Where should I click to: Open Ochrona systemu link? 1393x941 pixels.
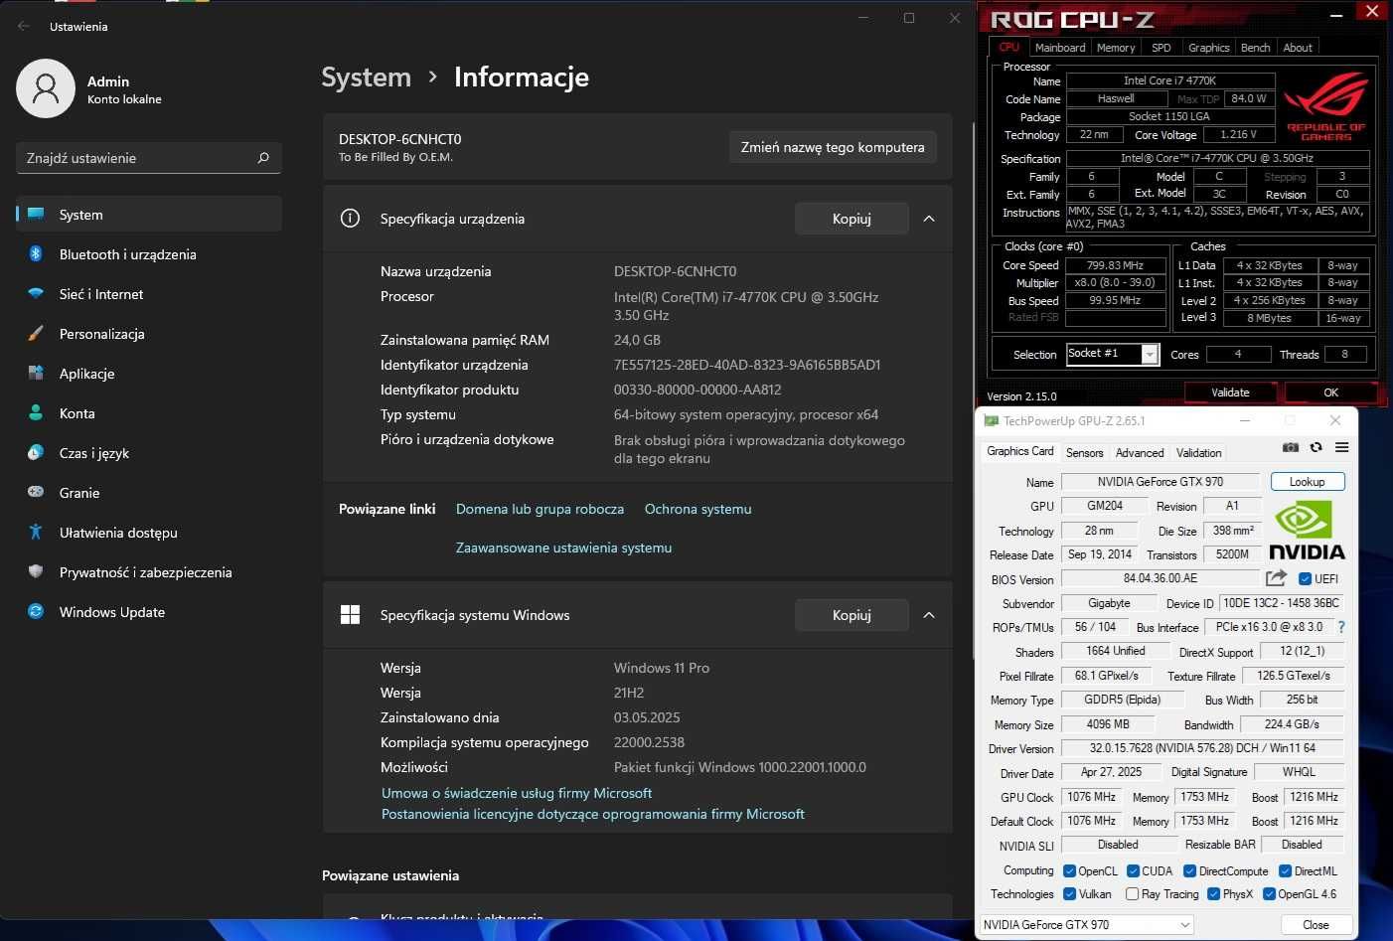[697, 509]
